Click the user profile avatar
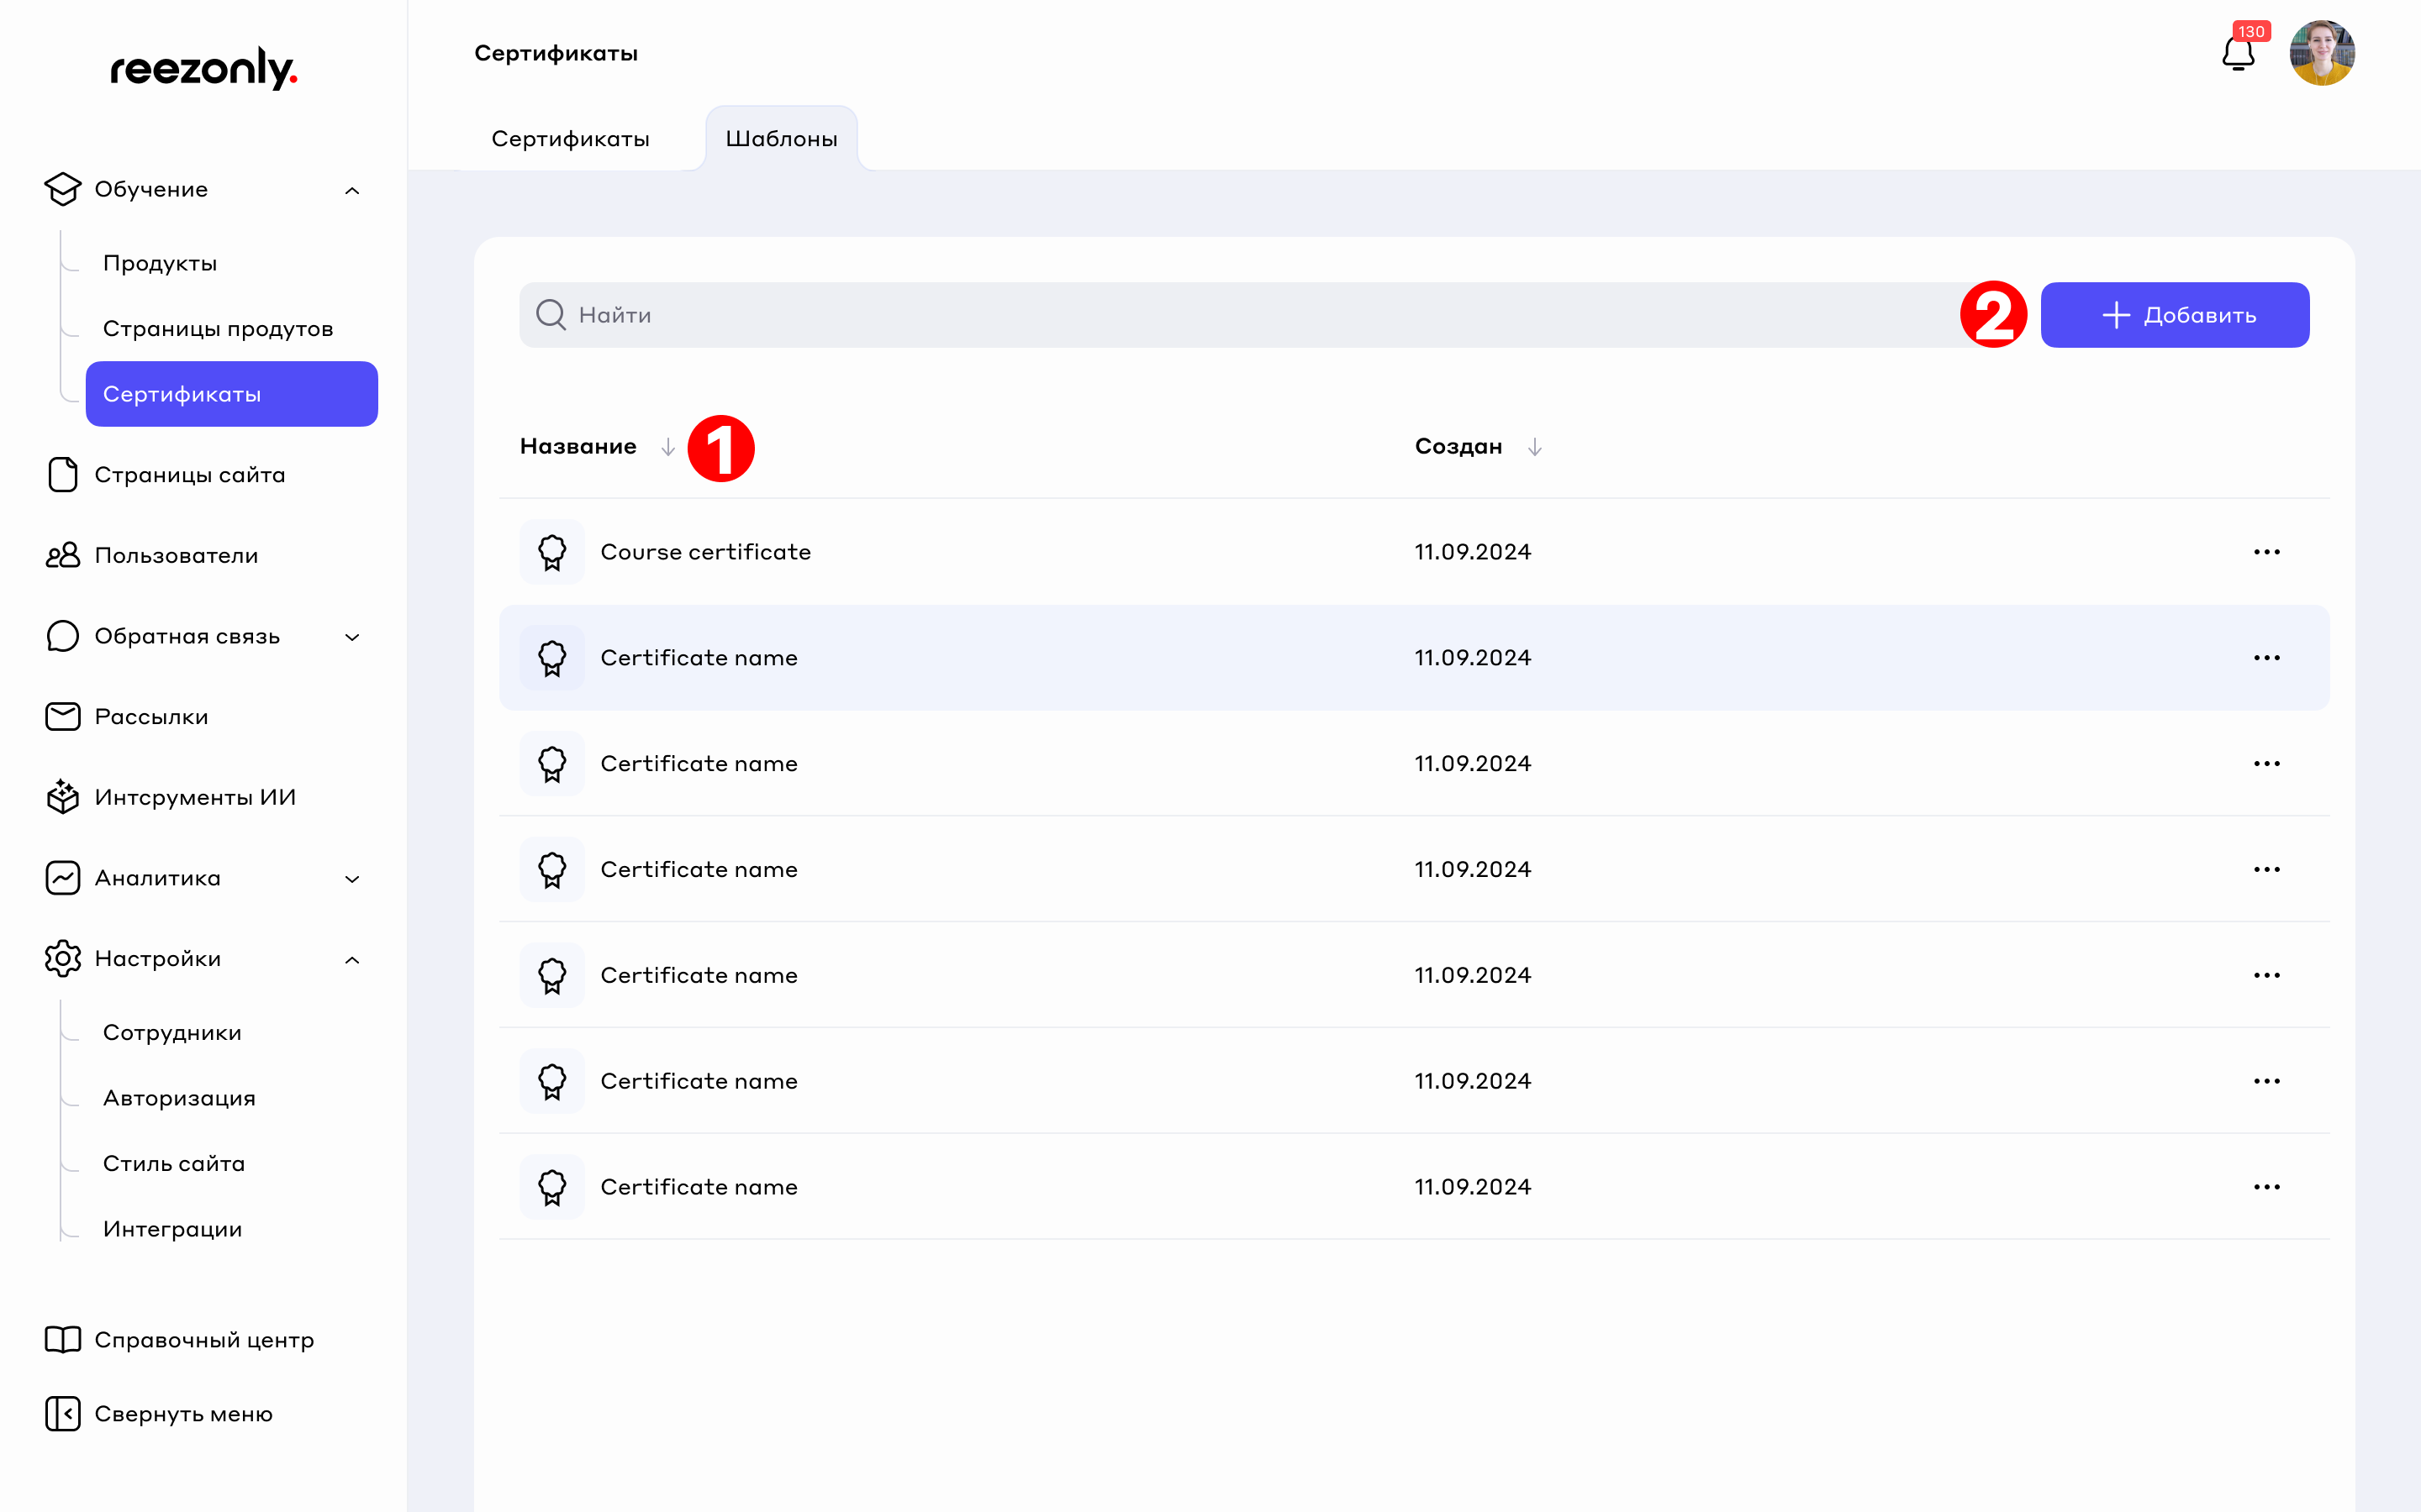This screenshot has height=1512, width=2421. pos(2321,54)
